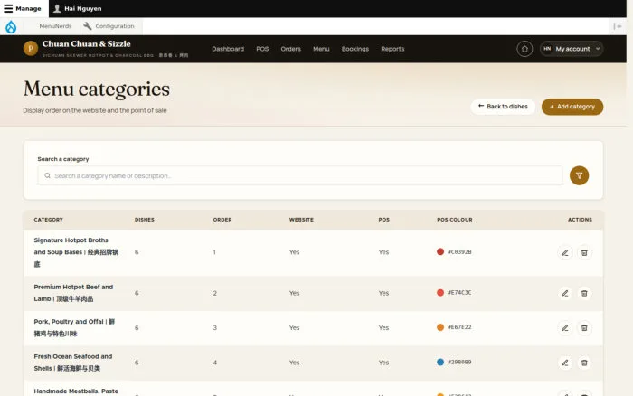The width and height of the screenshot is (633, 396).
Task: Click the WEBSITE column header
Action: click(301, 220)
